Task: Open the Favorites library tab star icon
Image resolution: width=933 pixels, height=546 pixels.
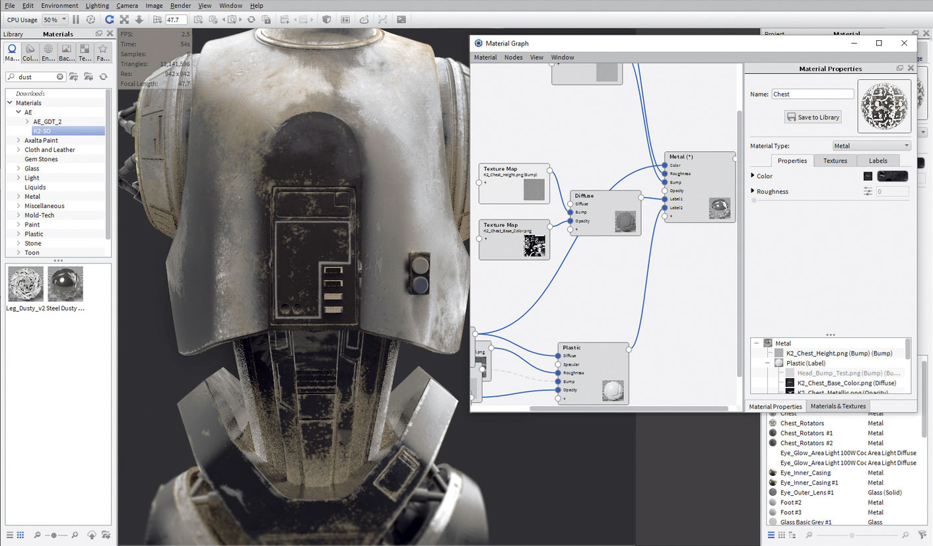Action: coord(103,51)
